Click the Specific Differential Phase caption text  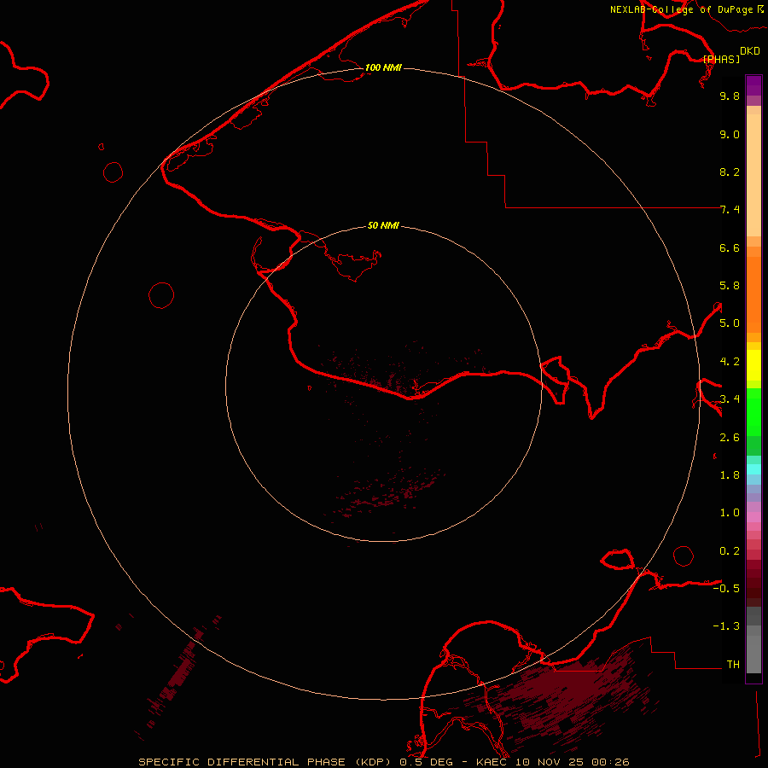tap(266, 761)
